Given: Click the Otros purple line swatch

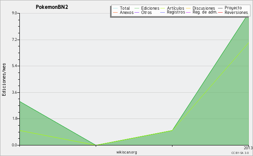Looking at the screenshot, I should tap(137, 12).
